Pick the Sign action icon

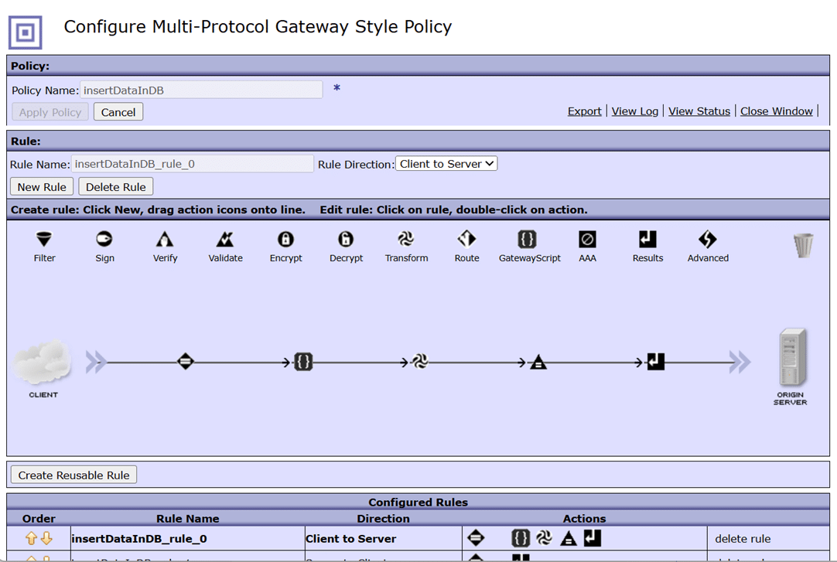[104, 240]
